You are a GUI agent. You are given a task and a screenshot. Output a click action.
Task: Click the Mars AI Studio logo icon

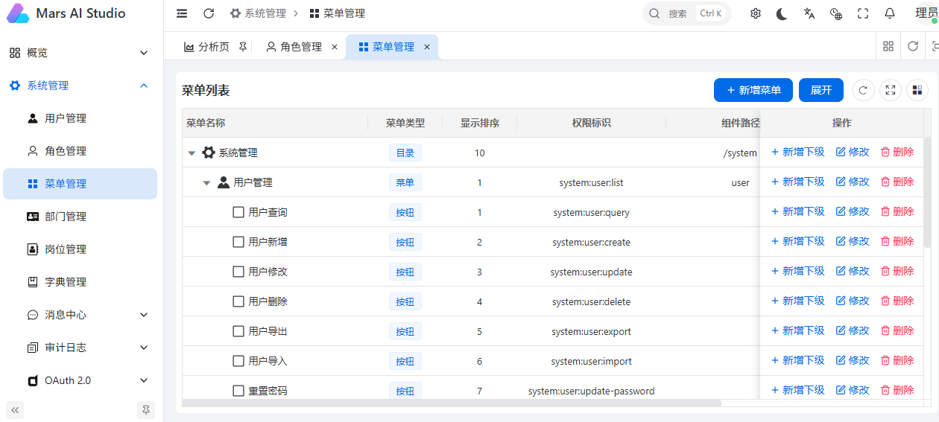(x=18, y=13)
